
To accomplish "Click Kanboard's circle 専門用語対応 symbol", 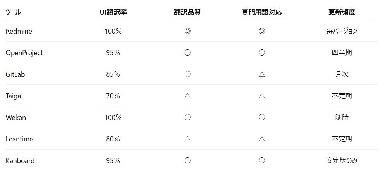I will (x=262, y=160).
